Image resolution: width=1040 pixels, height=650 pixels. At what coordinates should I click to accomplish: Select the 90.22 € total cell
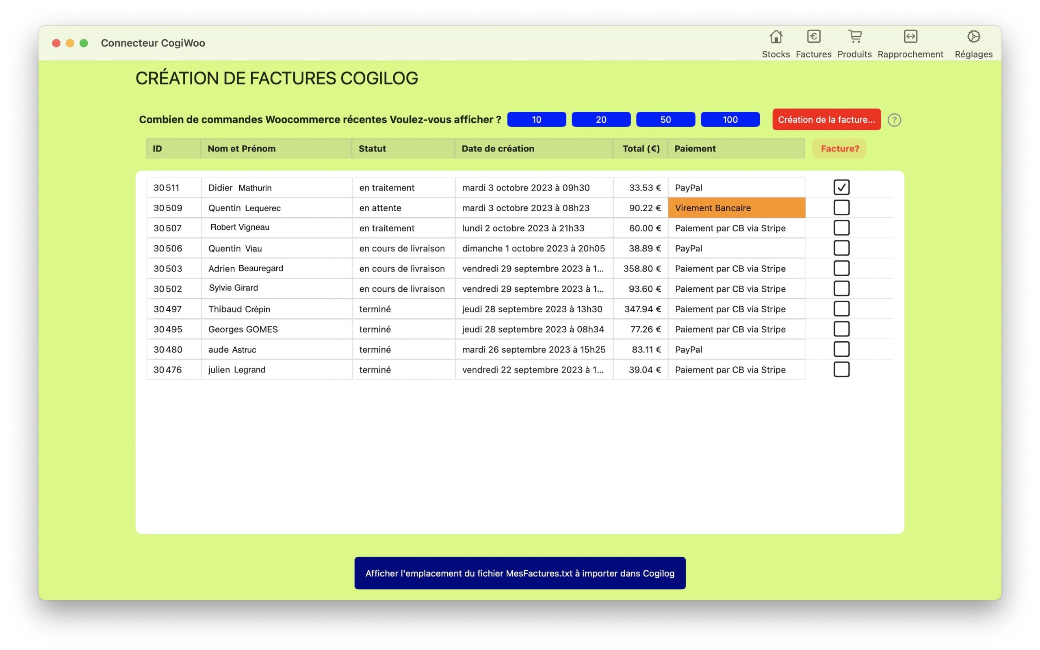[640, 208]
